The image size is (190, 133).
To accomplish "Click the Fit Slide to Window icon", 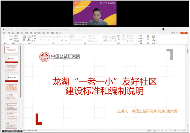I will coord(187,131).
